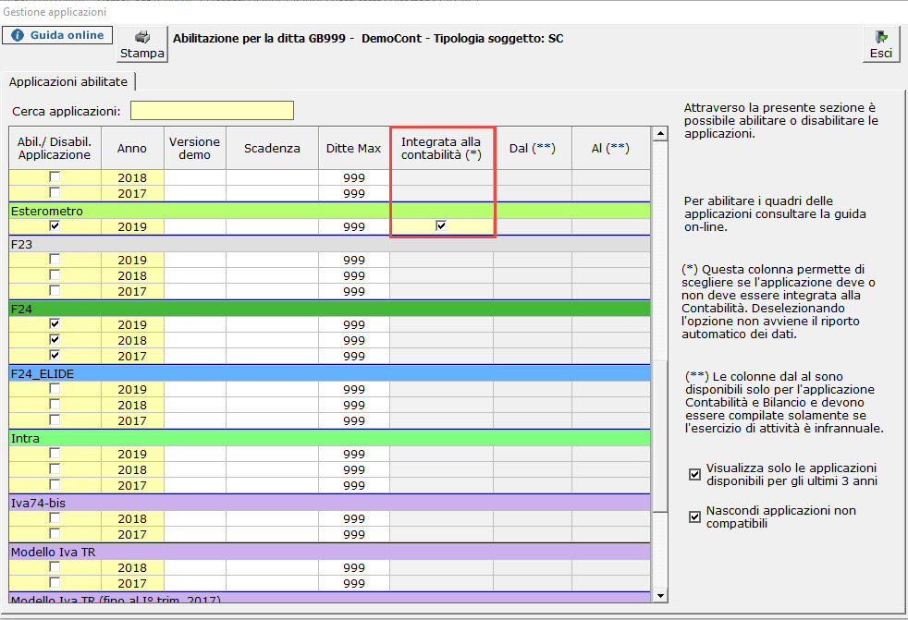Click the vertical scrollbar thumb of the table
Image resolution: width=908 pixels, height=620 pixels.
pyautogui.click(x=659, y=436)
